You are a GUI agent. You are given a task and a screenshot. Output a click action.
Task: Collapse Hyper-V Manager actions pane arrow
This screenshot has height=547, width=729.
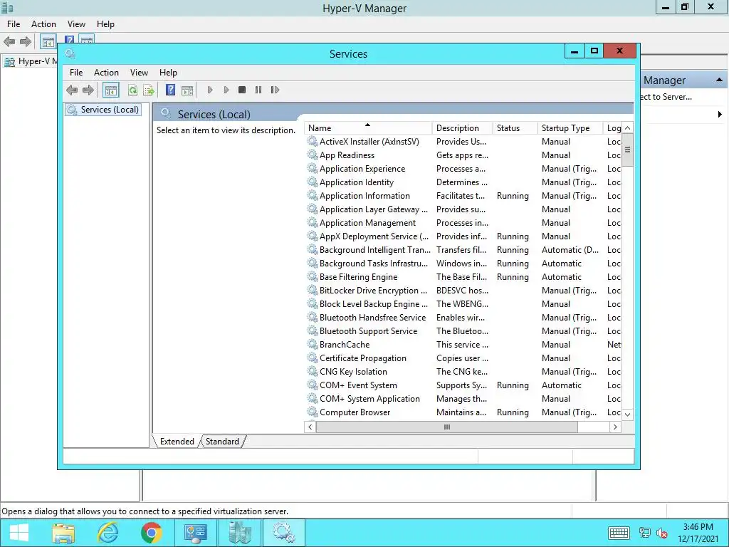(719, 80)
